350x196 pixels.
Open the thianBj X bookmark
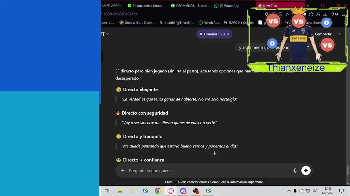177,23
